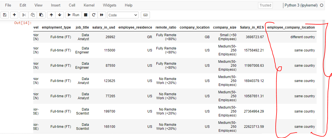Image resolution: width=332 pixels, height=138 pixels.
Task: Cut selected cells with scissors icon
Action: point(24,15)
